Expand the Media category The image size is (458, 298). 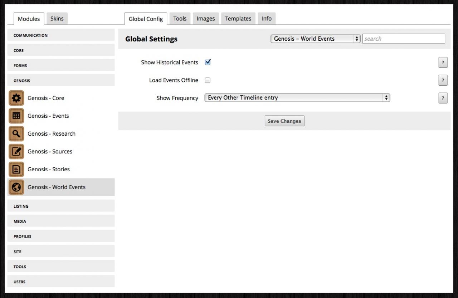pos(61,221)
